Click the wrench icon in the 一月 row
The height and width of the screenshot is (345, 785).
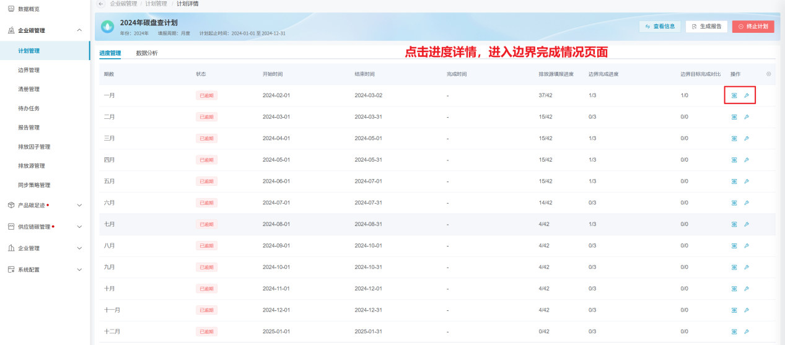pos(746,95)
